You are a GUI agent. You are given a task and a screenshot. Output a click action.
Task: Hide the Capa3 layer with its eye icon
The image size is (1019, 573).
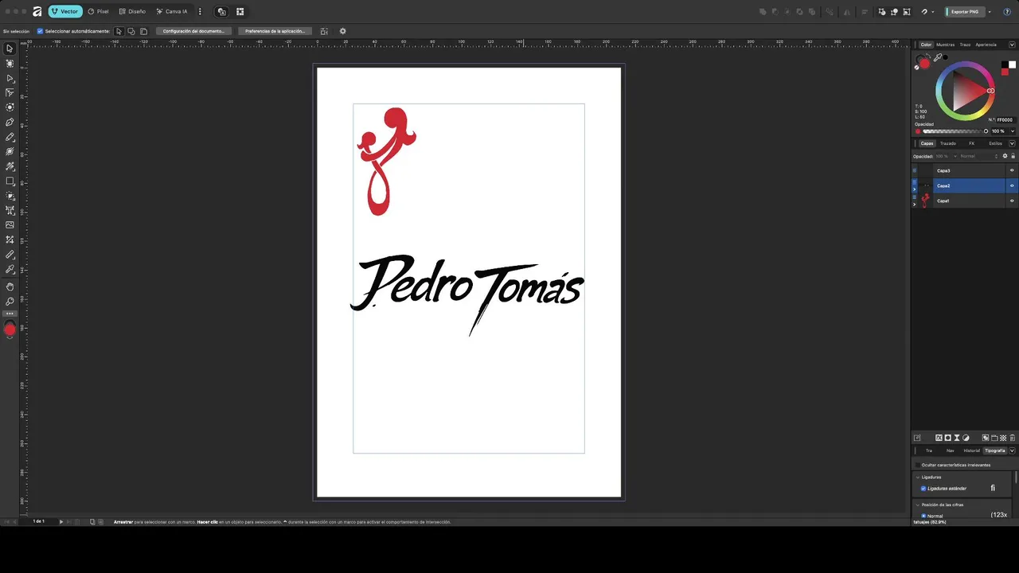[1012, 170]
